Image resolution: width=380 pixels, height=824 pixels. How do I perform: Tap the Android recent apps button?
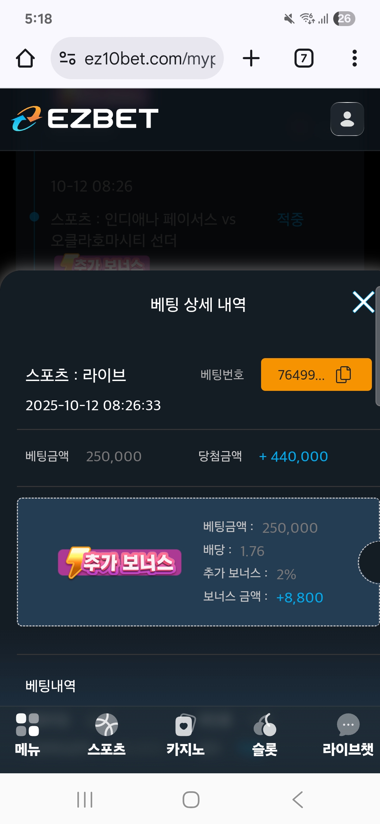pos(85,800)
